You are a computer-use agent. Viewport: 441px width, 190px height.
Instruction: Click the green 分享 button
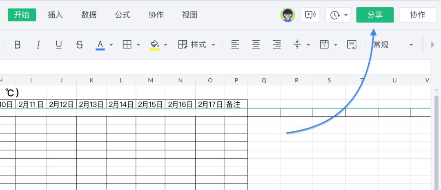[x=375, y=15]
